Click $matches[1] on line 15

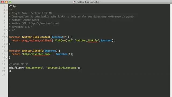64,54
